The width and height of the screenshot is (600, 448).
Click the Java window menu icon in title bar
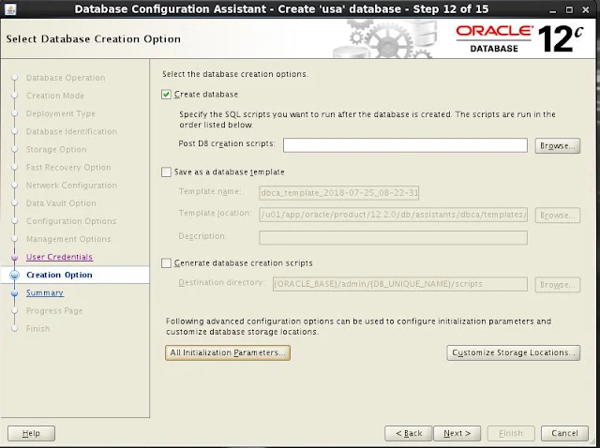tap(10, 9)
